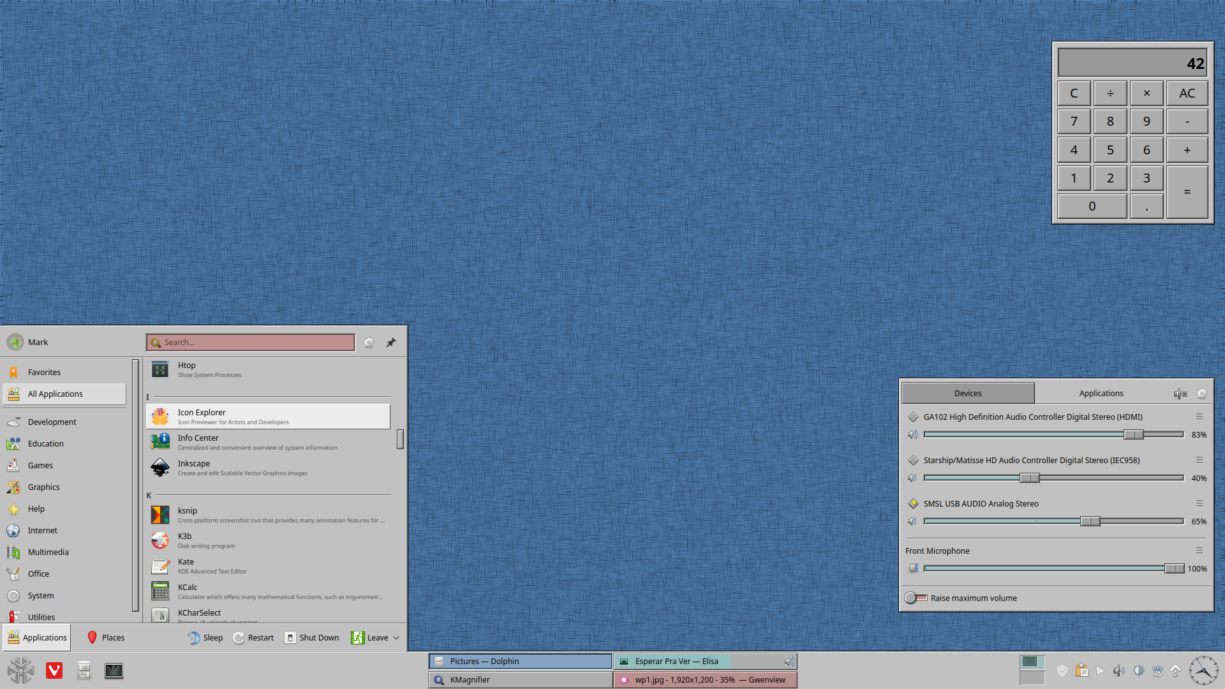Screen dimensions: 1225x689
Task: Click the applications list scrollbar
Action: (x=401, y=439)
